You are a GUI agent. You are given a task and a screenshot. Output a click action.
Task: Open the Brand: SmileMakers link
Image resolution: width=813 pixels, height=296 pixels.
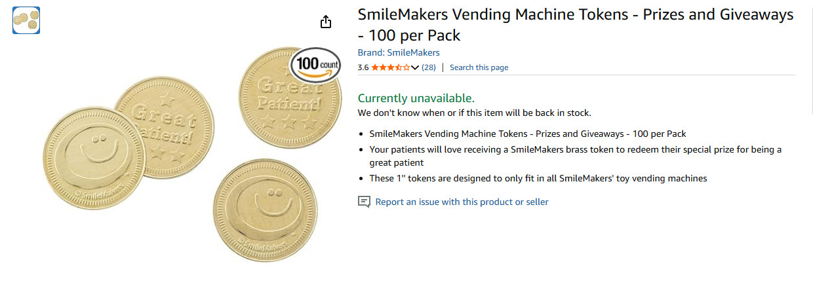(398, 52)
